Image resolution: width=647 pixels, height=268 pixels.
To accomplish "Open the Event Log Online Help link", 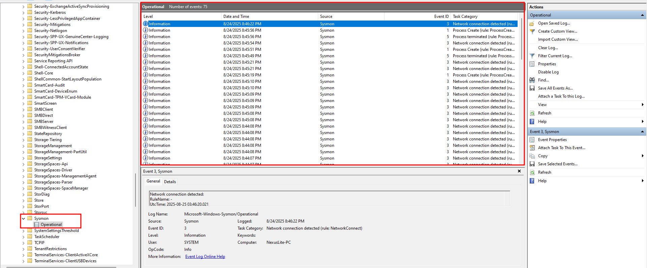I will (205, 257).
